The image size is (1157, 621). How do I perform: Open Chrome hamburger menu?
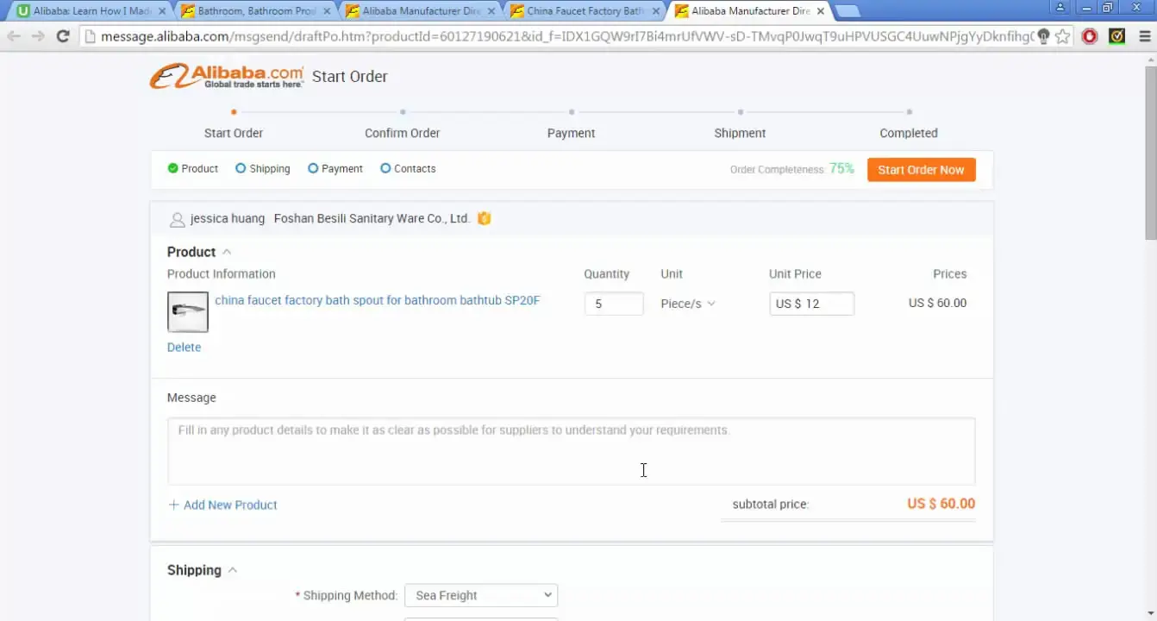1144,36
